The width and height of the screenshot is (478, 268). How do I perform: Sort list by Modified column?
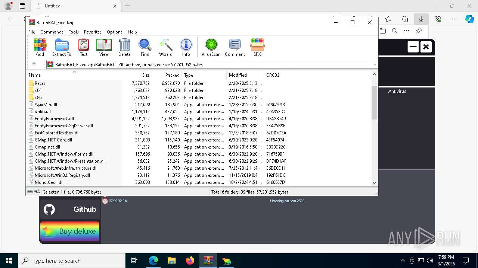tap(245, 75)
